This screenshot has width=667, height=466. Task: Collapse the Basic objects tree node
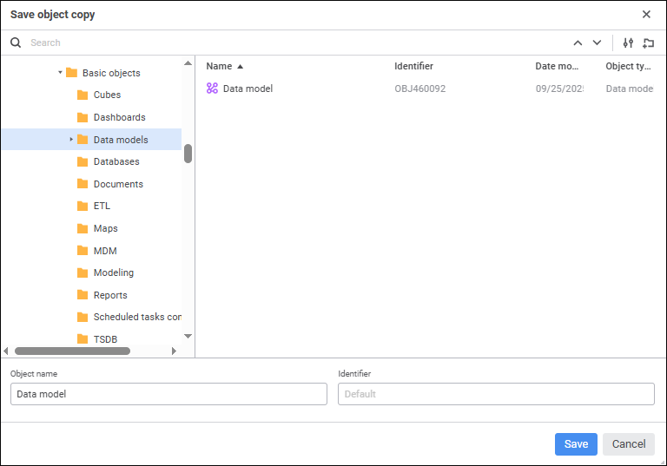coord(60,73)
